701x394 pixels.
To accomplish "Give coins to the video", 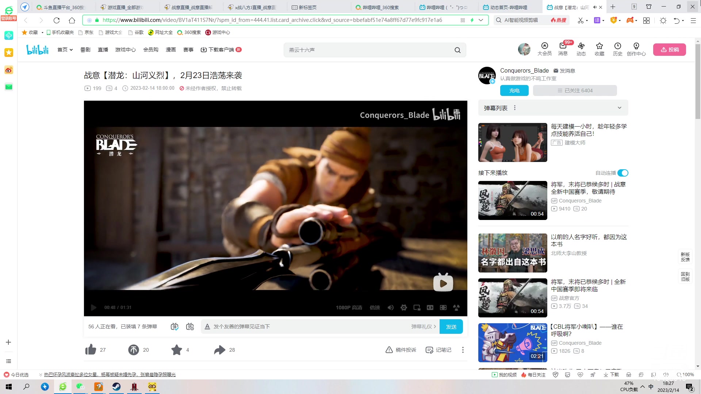I will point(134,350).
